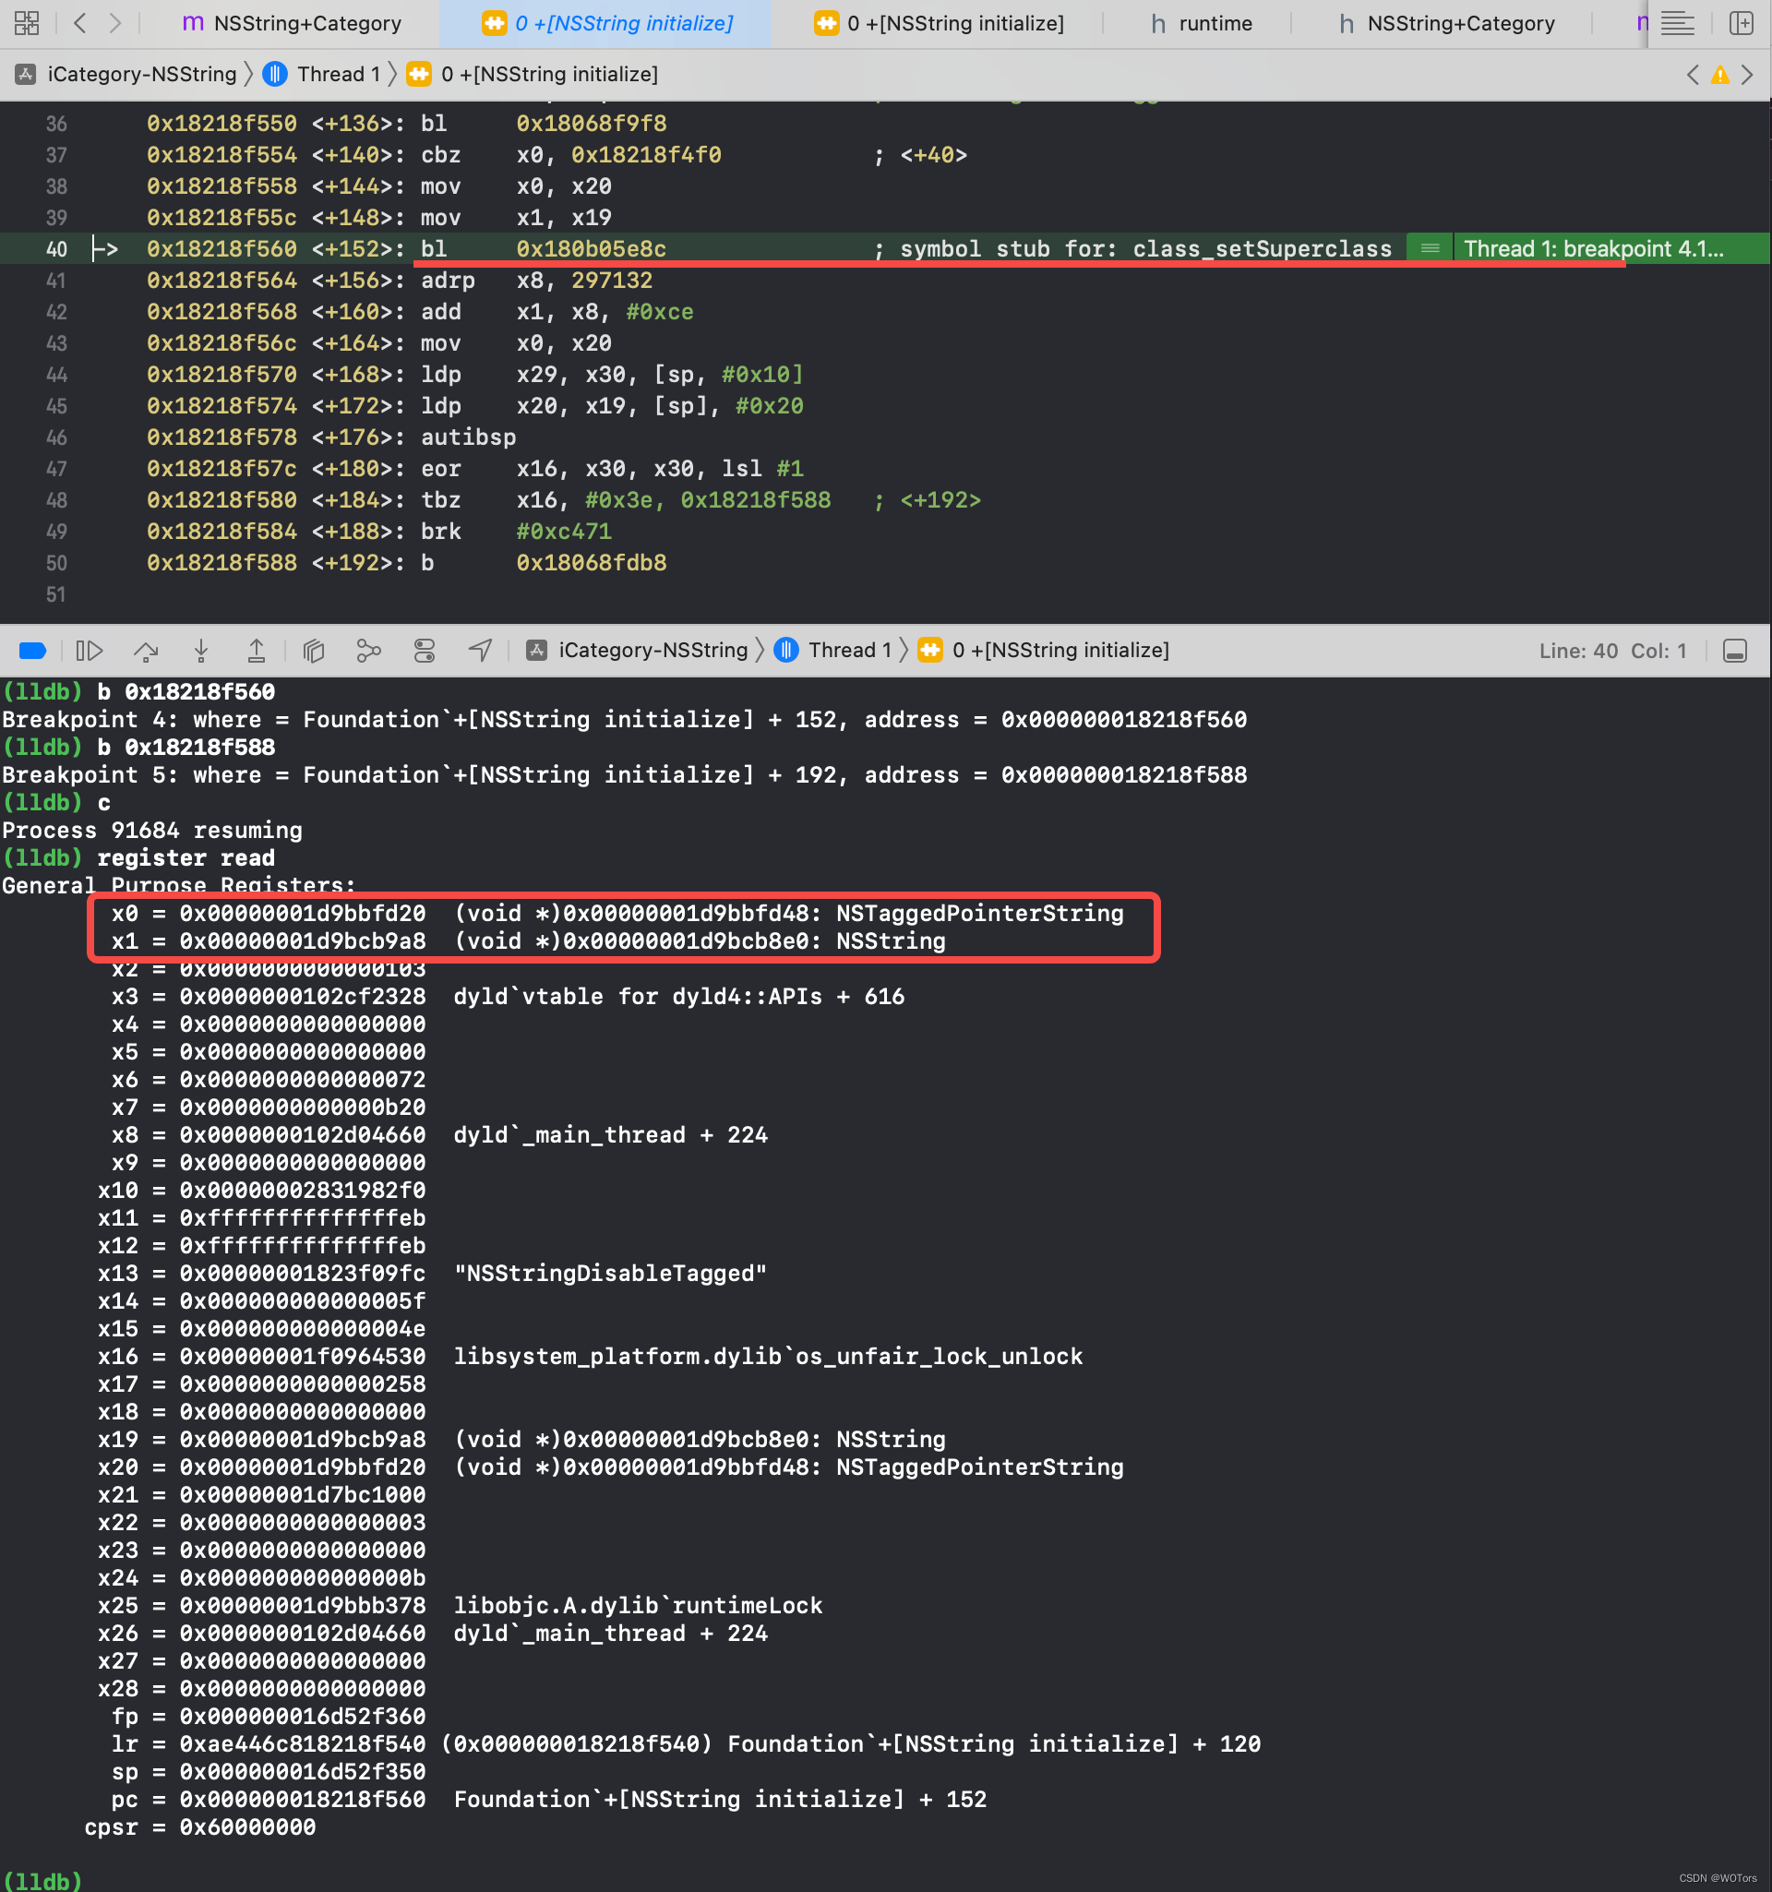Viewport: 1772px width, 1892px height.
Task: Click the breakpoint annotation lines icon on line 40
Action: click(1430, 248)
